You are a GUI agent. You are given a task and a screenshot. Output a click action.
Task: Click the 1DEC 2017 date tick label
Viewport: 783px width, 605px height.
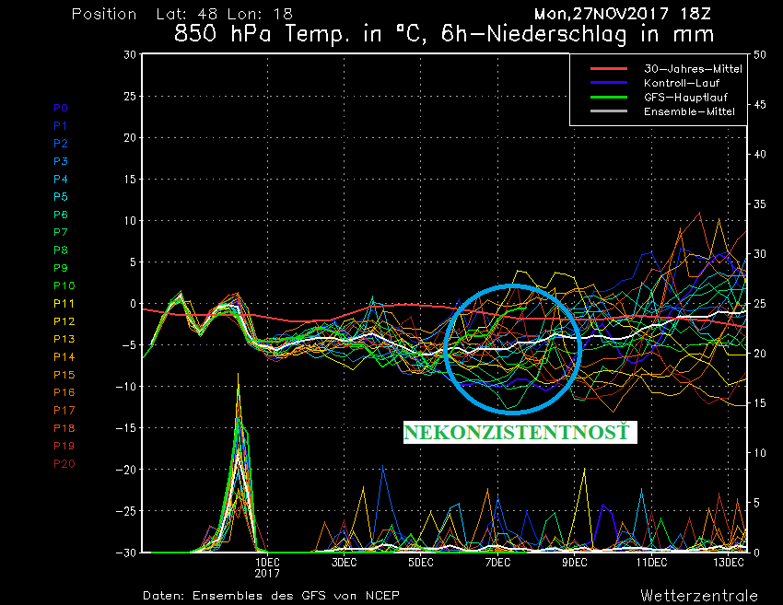click(x=267, y=566)
